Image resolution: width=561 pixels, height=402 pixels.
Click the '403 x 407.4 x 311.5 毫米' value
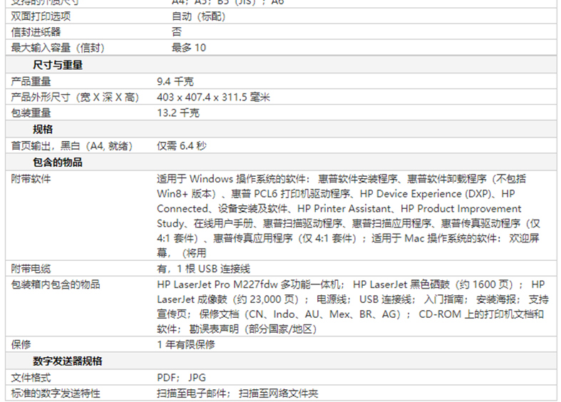(214, 97)
